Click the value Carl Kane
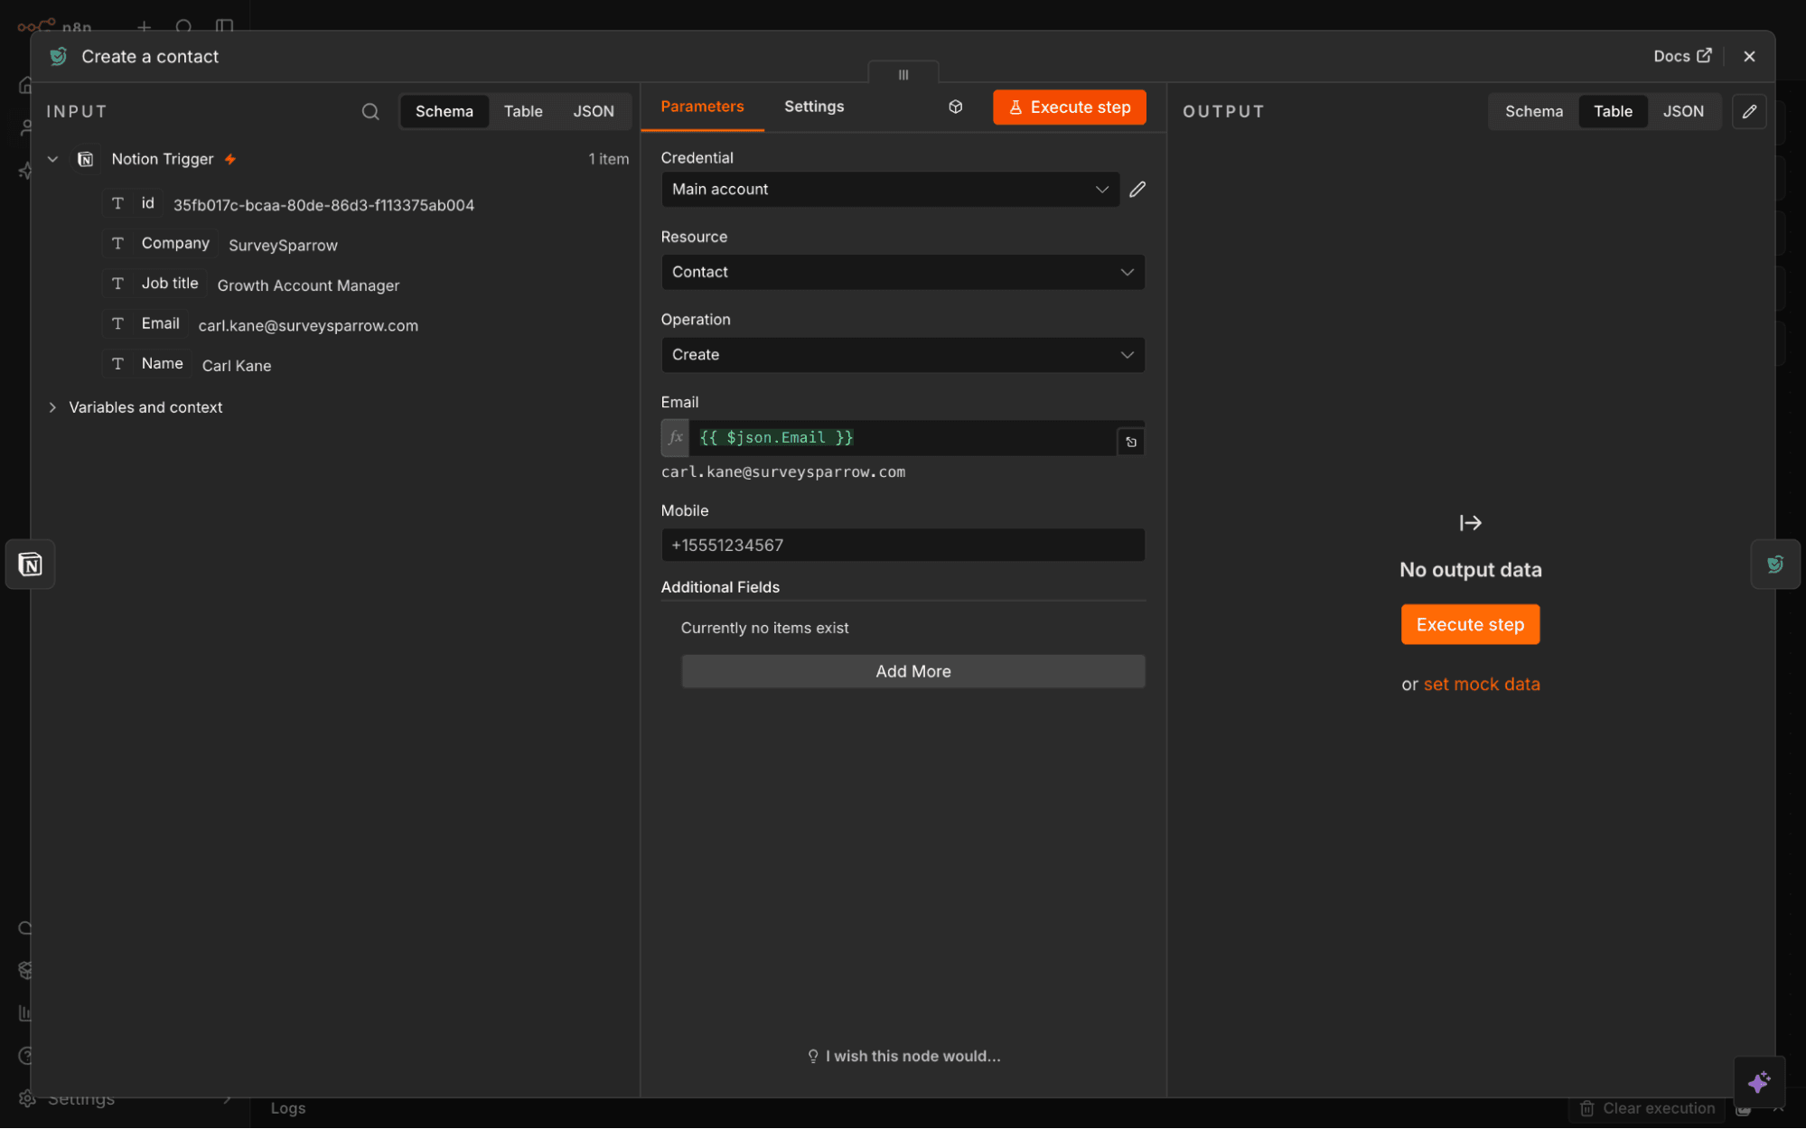This screenshot has width=1806, height=1129. pos(237,365)
